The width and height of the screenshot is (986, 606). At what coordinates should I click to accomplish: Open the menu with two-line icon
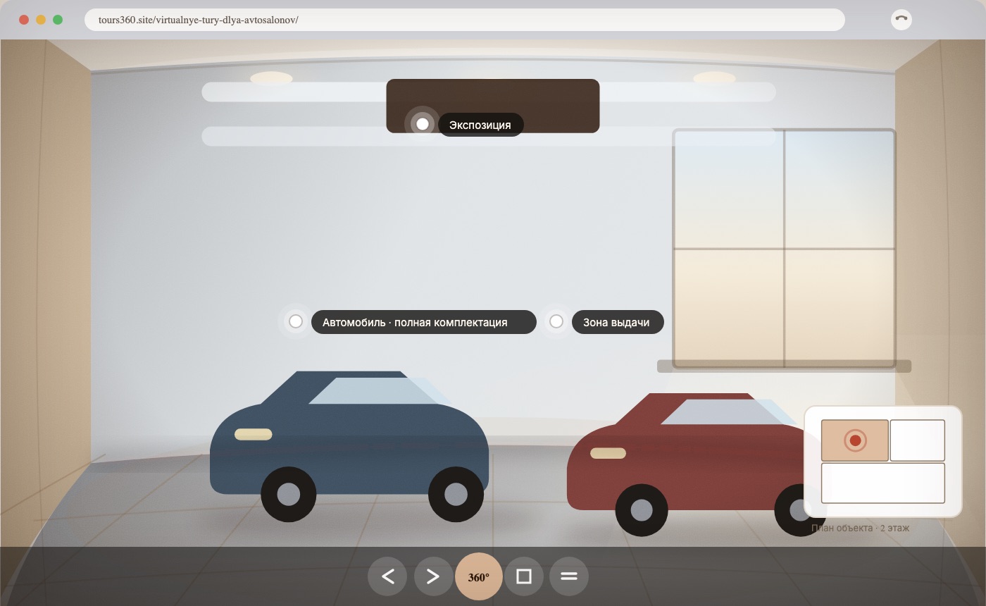tap(569, 576)
